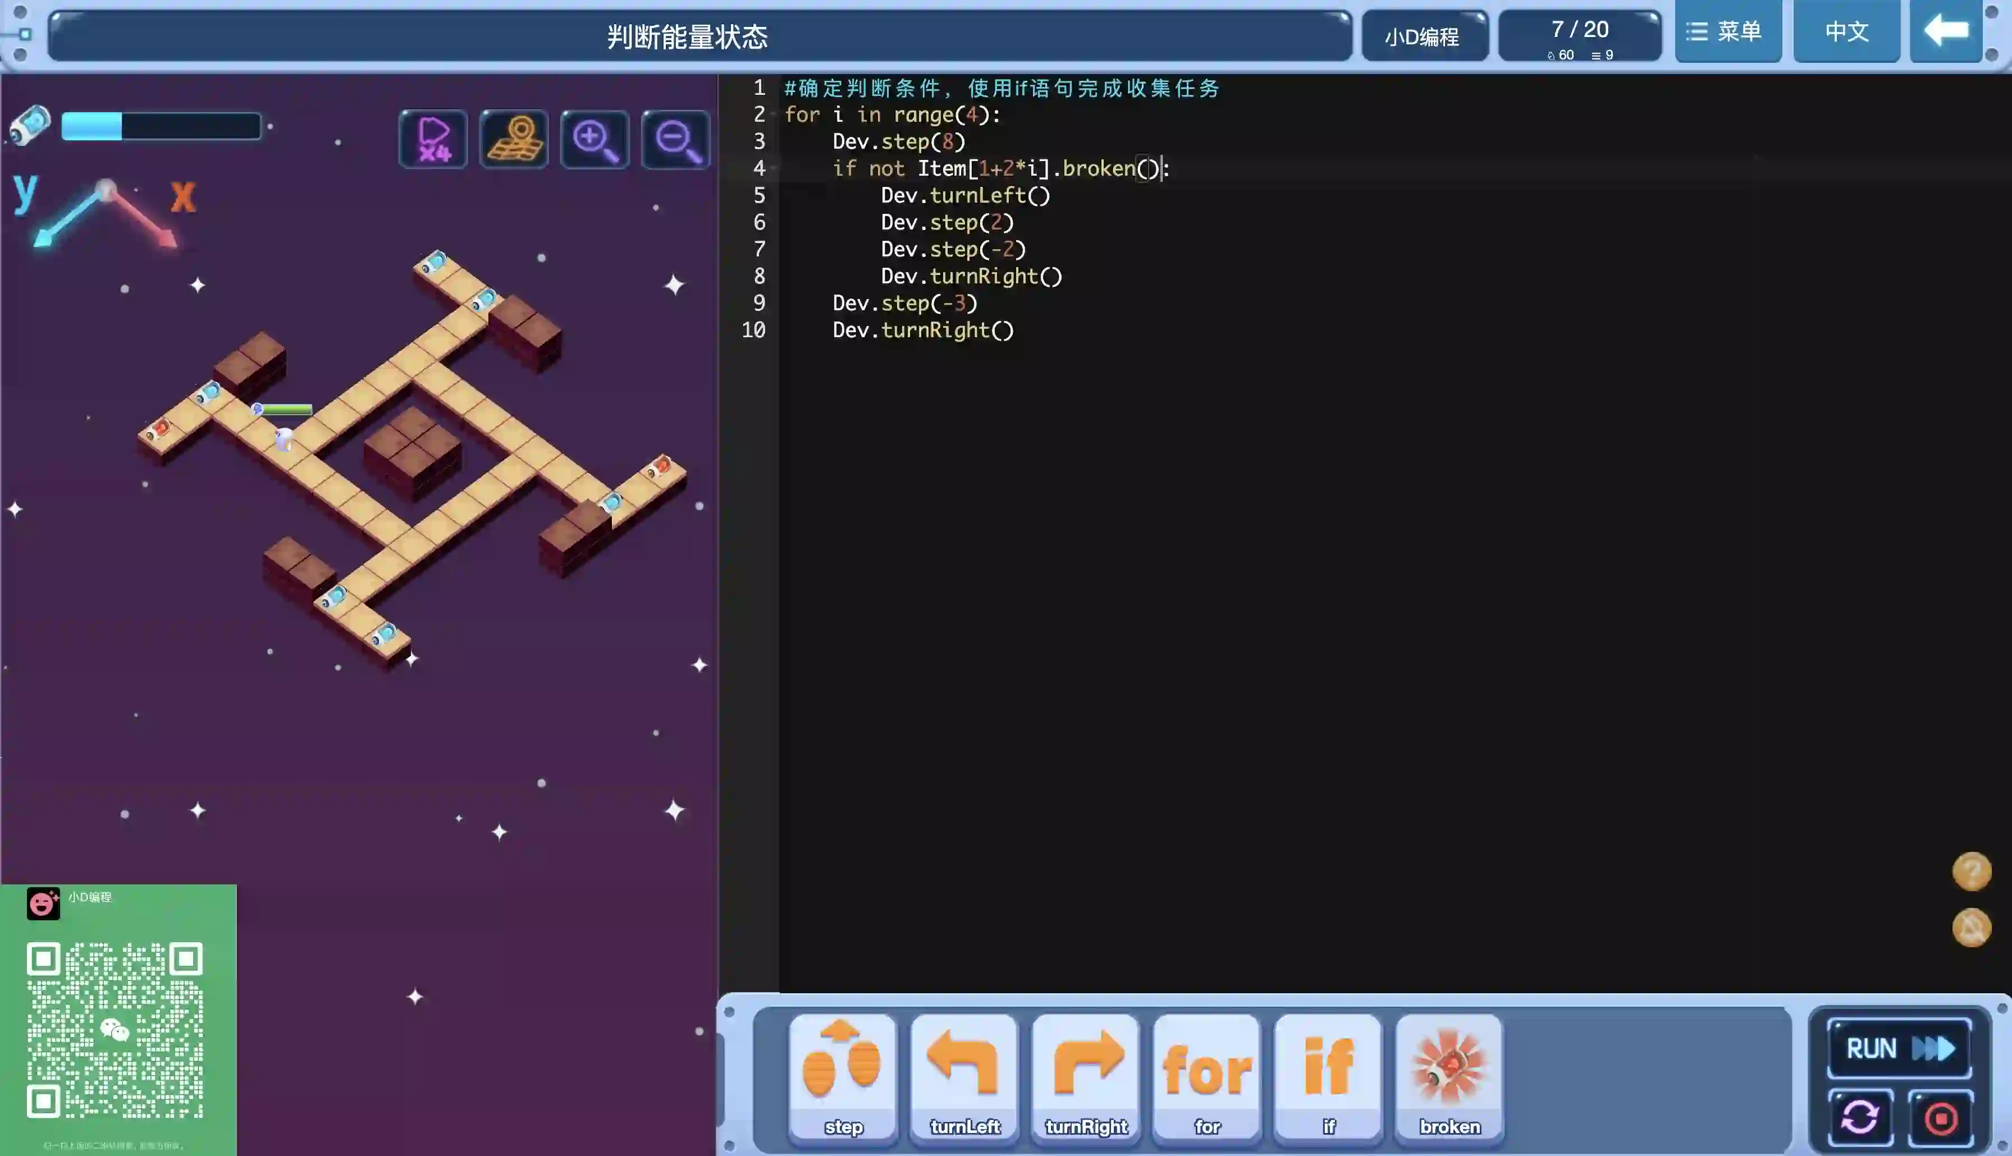Zoom out of the game map

click(x=676, y=140)
